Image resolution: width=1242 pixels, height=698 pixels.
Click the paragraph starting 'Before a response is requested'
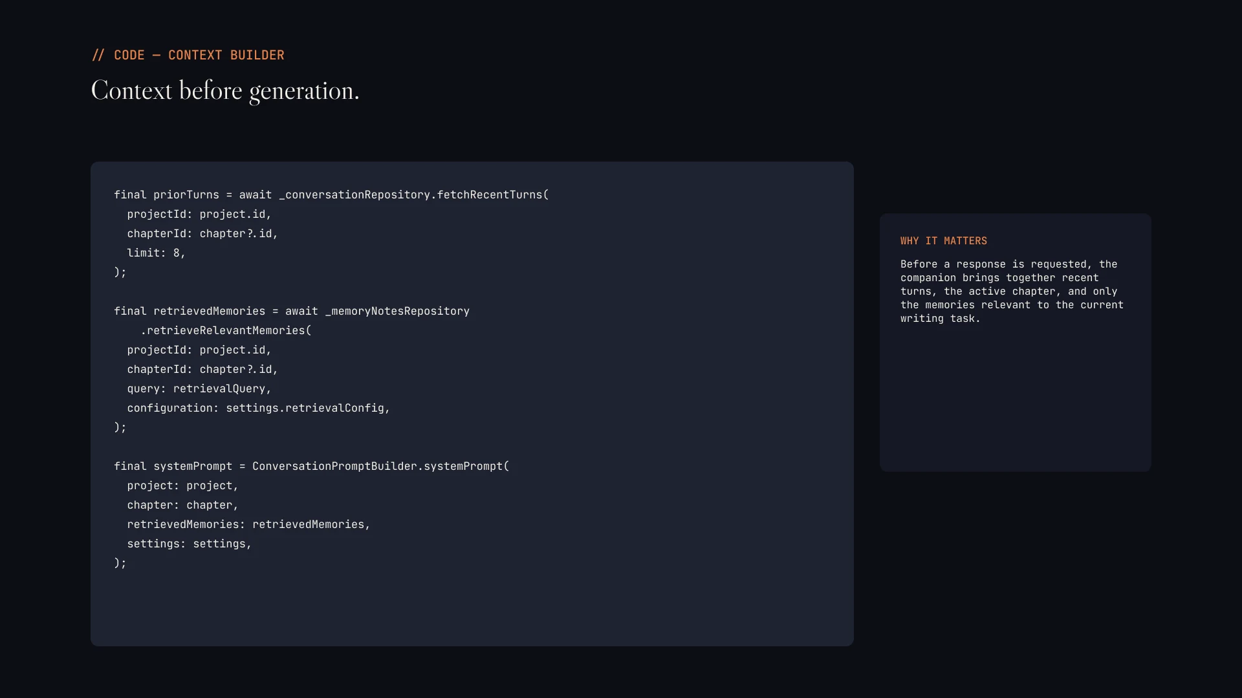(1012, 291)
